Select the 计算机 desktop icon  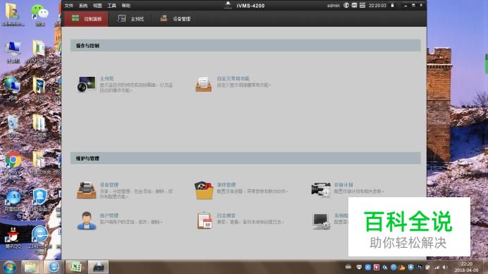13,52
